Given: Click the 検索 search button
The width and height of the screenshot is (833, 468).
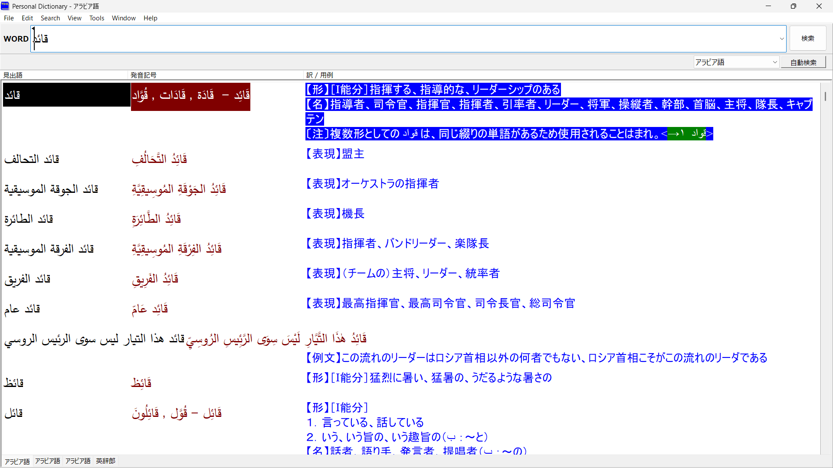Looking at the screenshot, I should (807, 39).
